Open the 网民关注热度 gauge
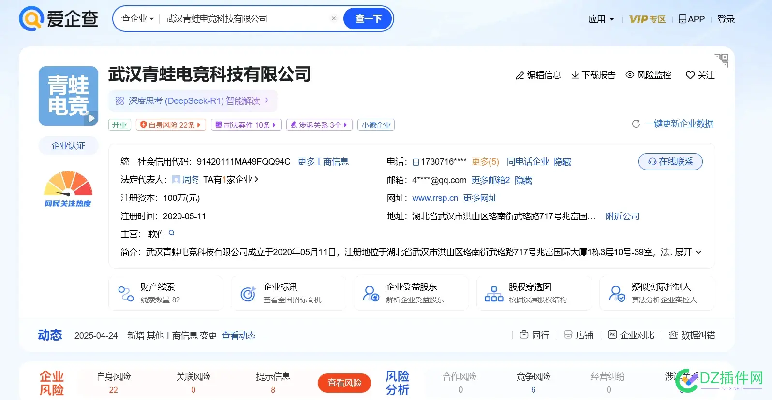 pyautogui.click(x=68, y=189)
